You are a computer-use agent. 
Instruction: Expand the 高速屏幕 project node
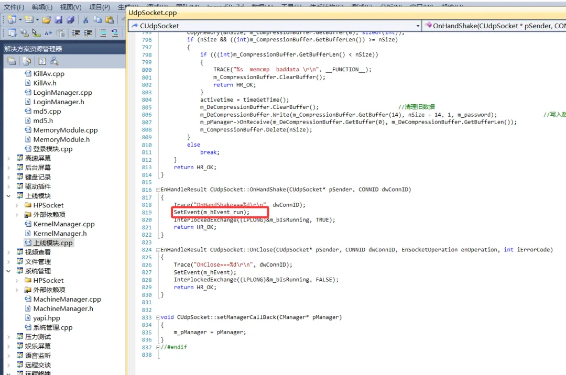coord(9,158)
